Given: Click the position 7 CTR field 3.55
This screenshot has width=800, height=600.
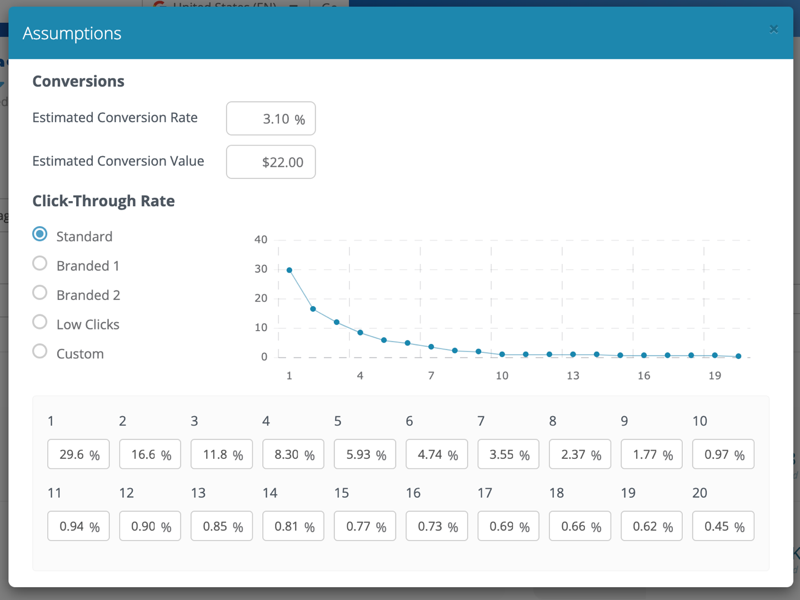Looking at the screenshot, I should pos(508,454).
